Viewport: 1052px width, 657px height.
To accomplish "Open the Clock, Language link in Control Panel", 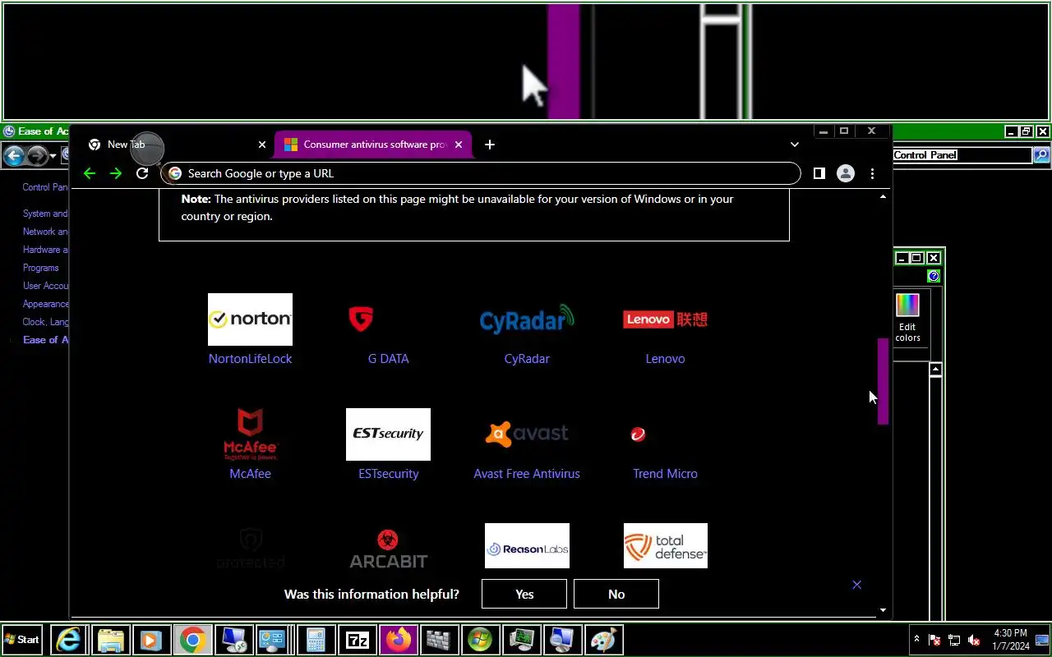I will (46, 322).
